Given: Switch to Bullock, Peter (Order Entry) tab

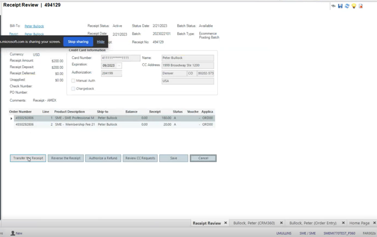Looking at the screenshot, I should (313, 223).
